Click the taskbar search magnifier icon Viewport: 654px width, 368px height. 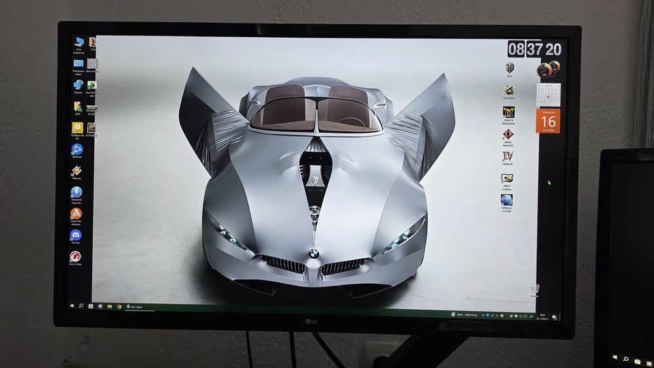[x=81, y=306]
